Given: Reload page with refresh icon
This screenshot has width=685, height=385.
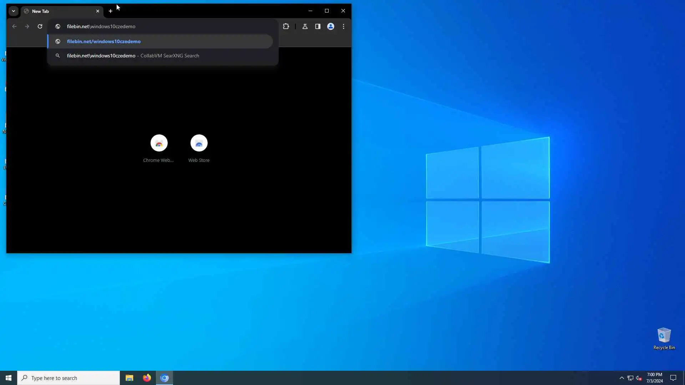Looking at the screenshot, I should pos(40,26).
